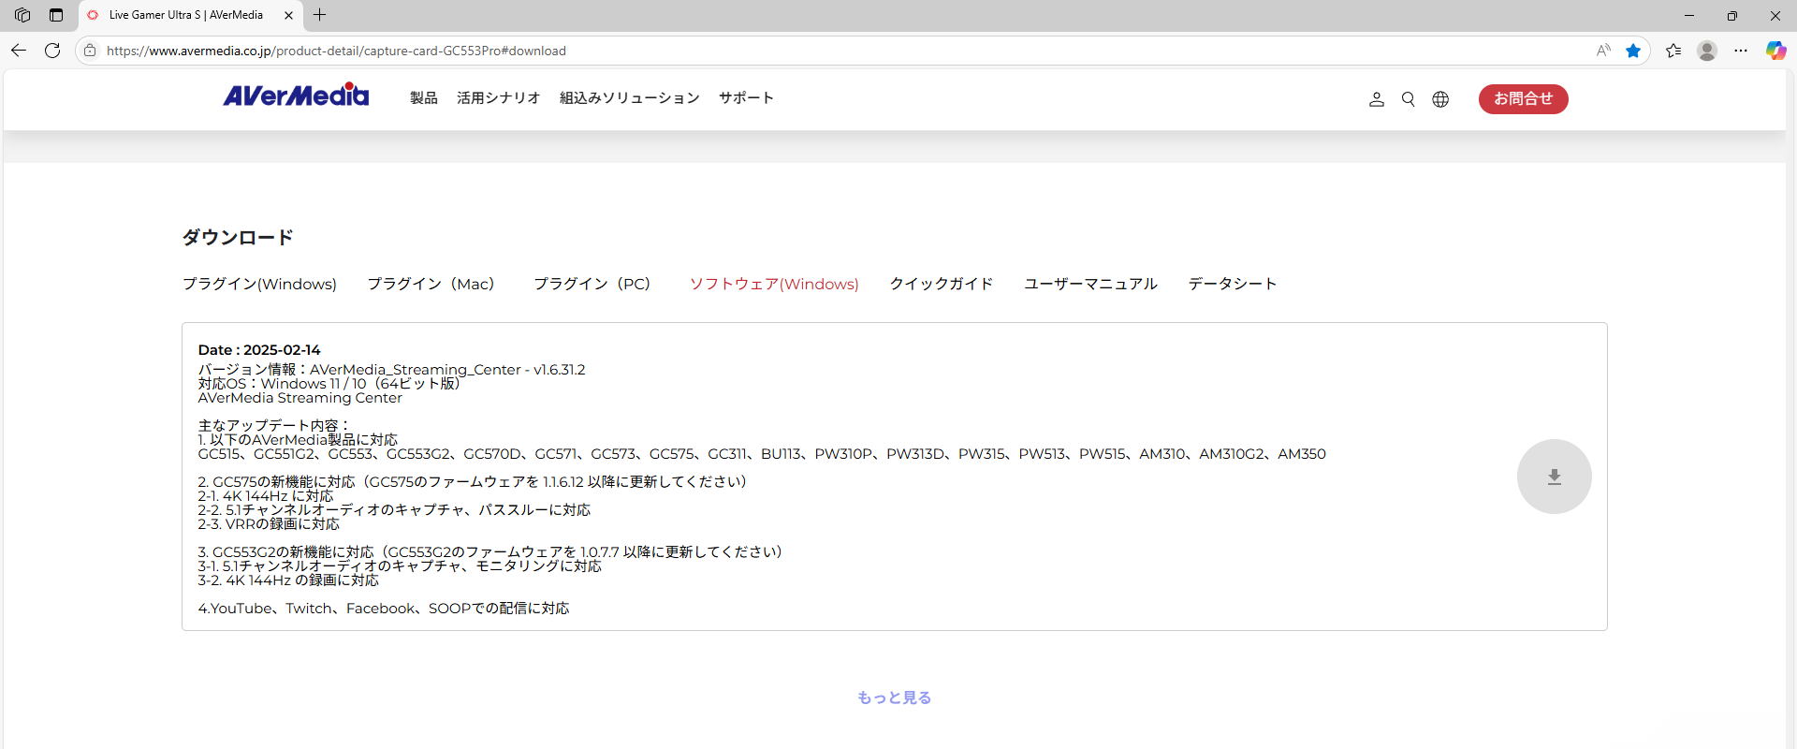
Task: Open tab actions menu icon
Action: click(56, 15)
